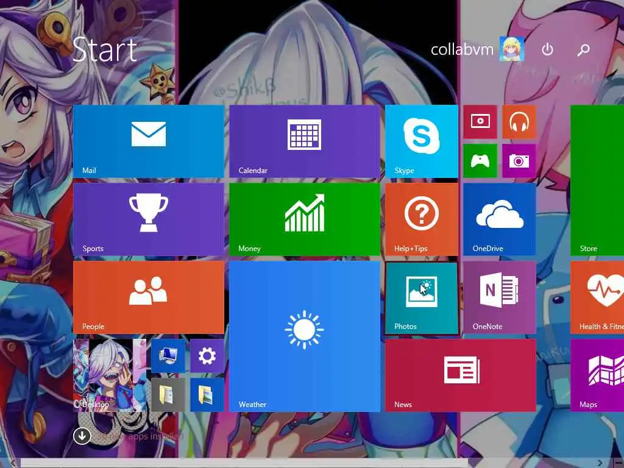This screenshot has width=624, height=468.
Task: Open the PC settings gear tile
Action: point(207,356)
